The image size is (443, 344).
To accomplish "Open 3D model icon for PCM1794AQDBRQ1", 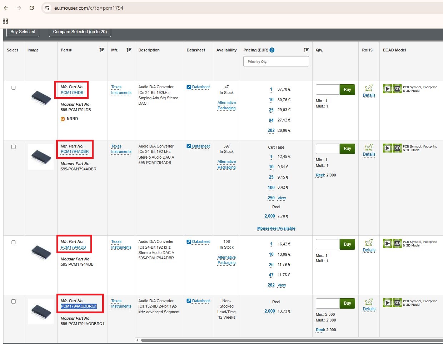I will click(397, 303).
